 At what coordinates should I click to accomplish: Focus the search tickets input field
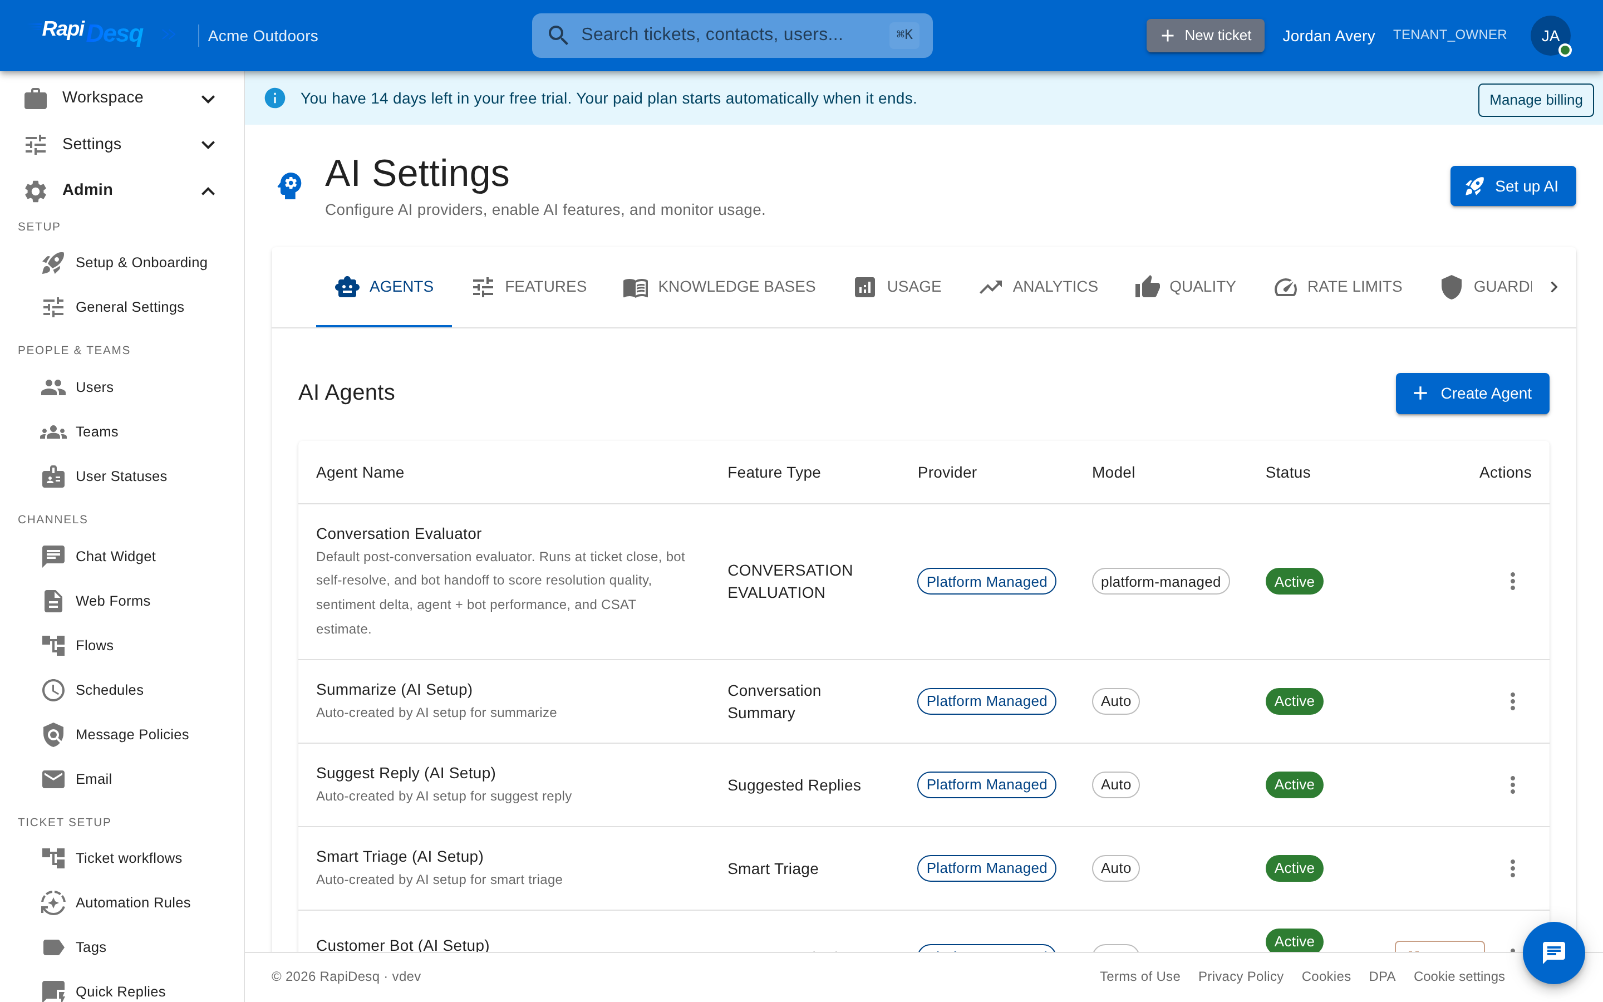tap(731, 35)
